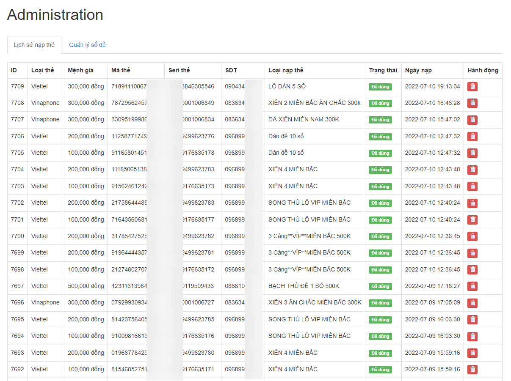Delete row 7704 with trash button

(x=472, y=170)
